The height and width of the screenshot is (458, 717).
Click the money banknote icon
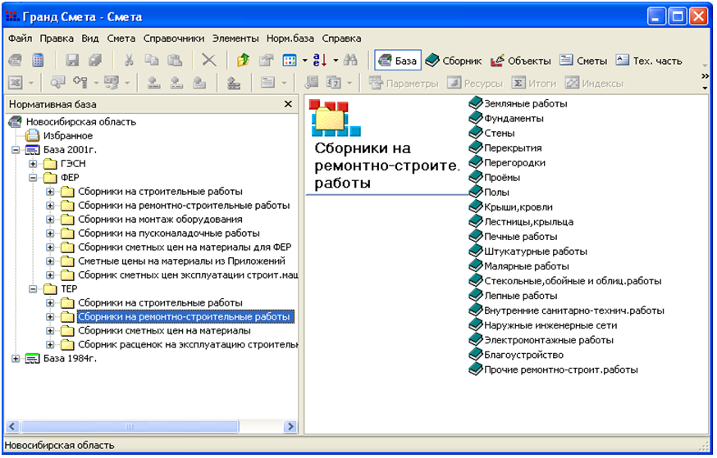(112, 83)
